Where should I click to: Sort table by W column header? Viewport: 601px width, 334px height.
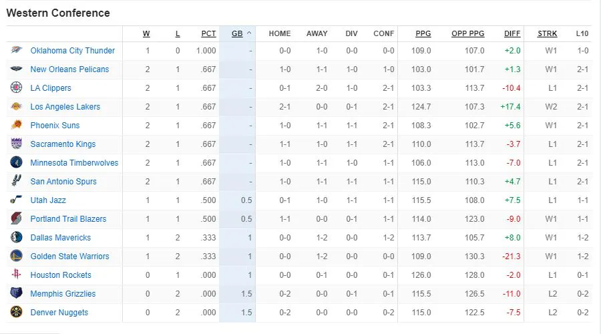pos(146,33)
